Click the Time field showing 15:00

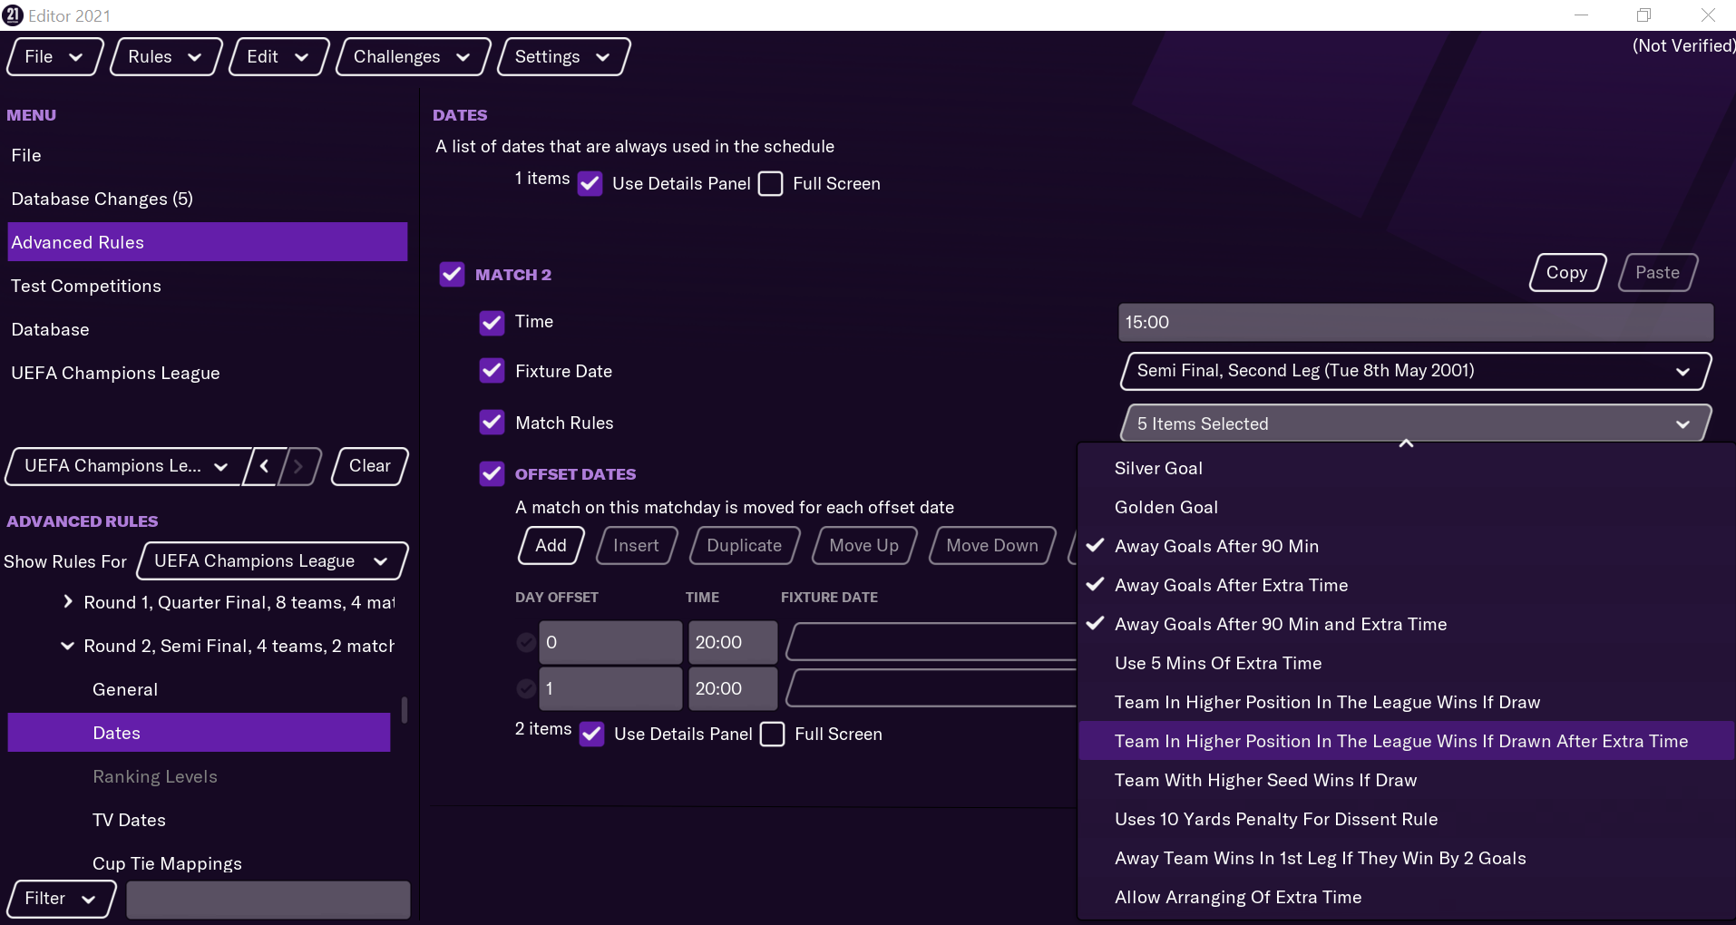[x=1415, y=323]
